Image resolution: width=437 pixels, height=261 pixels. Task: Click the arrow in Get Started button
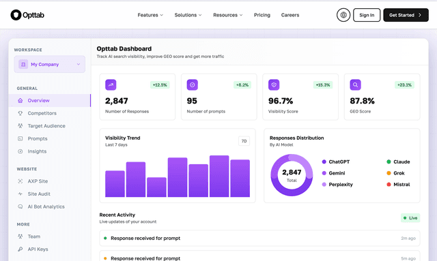click(x=420, y=15)
